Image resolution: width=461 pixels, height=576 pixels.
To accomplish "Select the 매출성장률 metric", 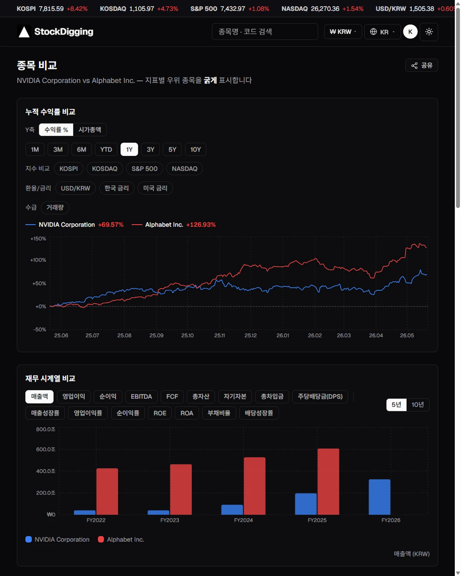I will click(x=45, y=413).
